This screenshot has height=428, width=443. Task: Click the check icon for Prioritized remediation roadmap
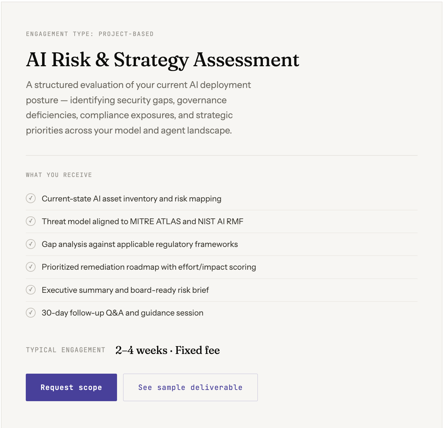[x=31, y=267]
